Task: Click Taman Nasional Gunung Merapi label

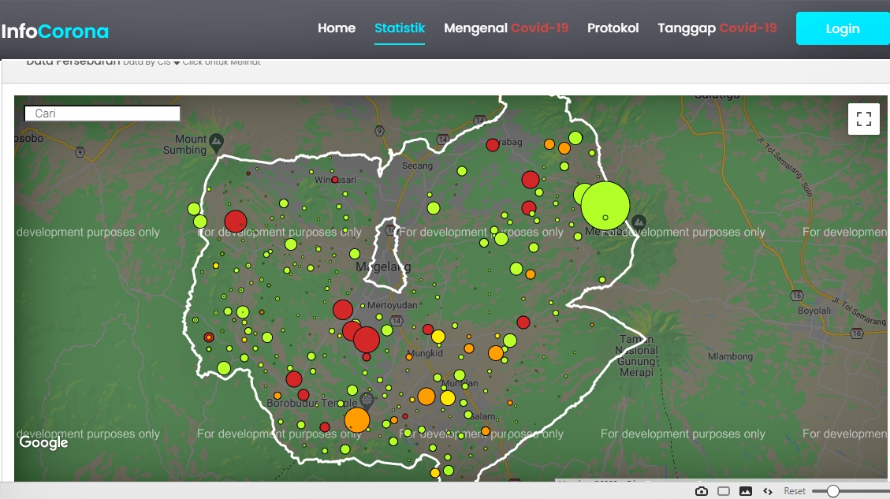Action: [636, 356]
